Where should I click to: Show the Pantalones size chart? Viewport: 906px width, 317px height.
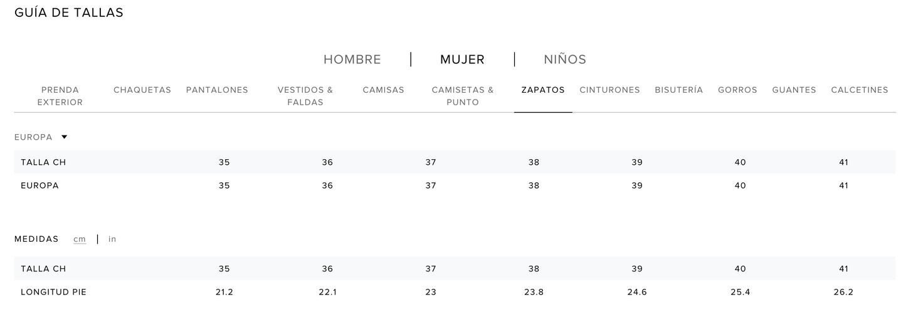pos(217,90)
